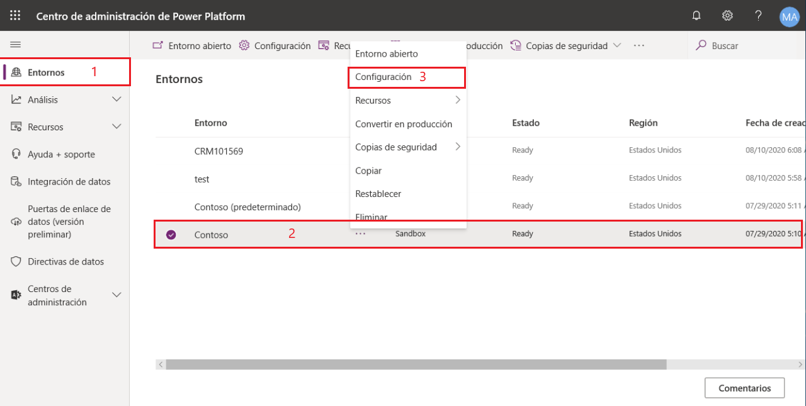Open the help question mark icon
This screenshot has width=806, height=406.
[x=759, y=16]
